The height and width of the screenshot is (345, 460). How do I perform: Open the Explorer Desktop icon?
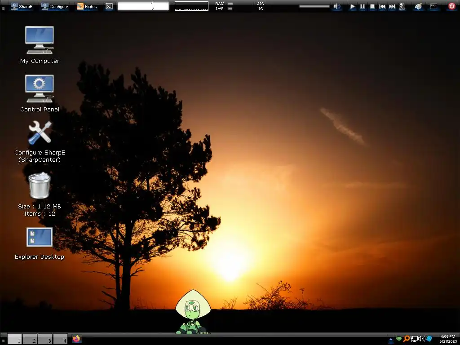[40, 237]
